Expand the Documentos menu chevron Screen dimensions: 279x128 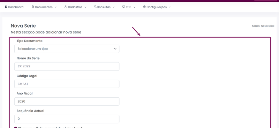point(56,7)
